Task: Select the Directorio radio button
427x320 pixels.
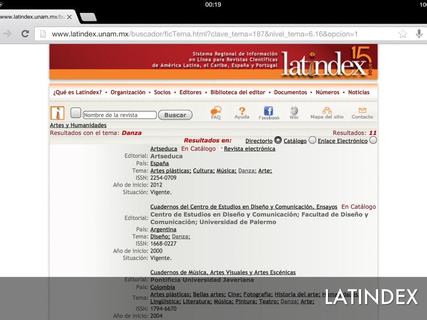Action: [x=278, y=140]
